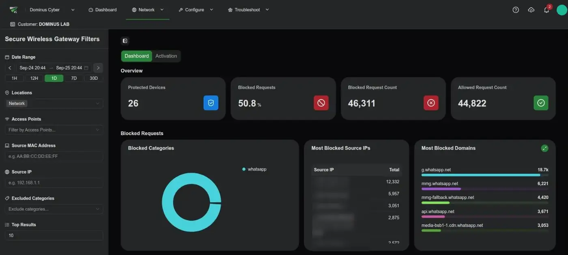568x255 pixels.
Task: Click the Allowed Request Count check icon
Action: click(x=541, y=103)
